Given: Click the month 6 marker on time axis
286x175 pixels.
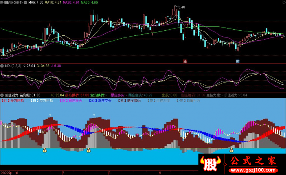Looking at the screenshot, I should tap(17, 173).
